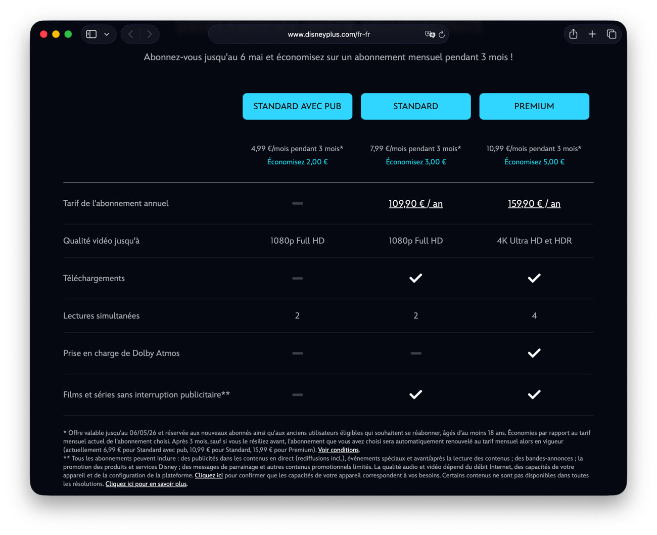Open the Voir conditions link
This screenshot has width=657, height=535.
[x=338, y=450]
